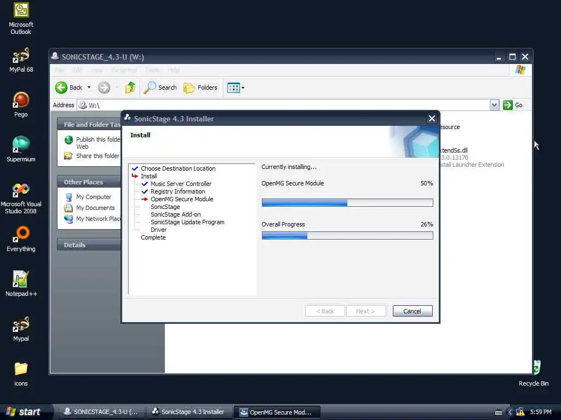Open the Recycle Bin
Image resolution: width=561 pixels, height=420 pixels.
coord(534,374)
